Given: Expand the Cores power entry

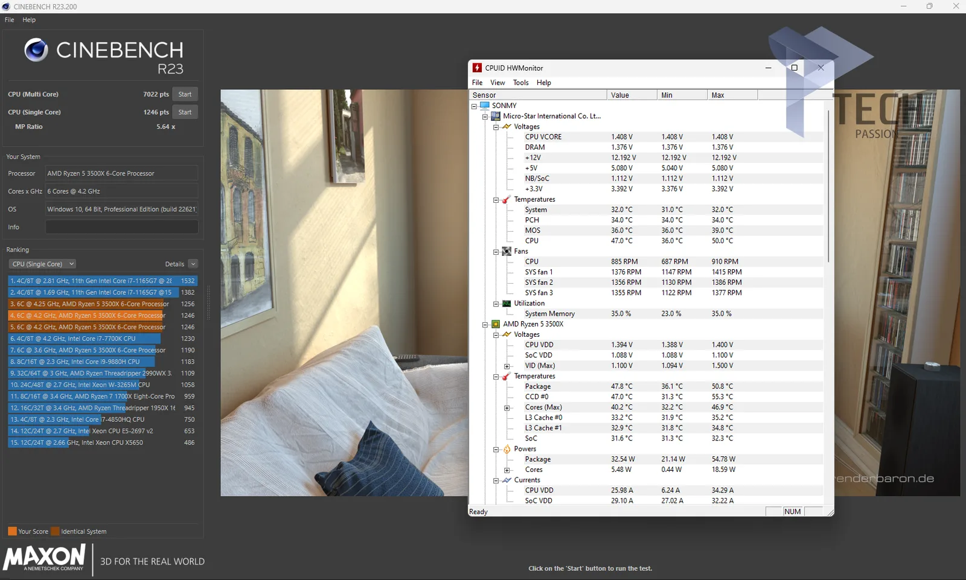Looking at the screenshot, I should 507,470.
